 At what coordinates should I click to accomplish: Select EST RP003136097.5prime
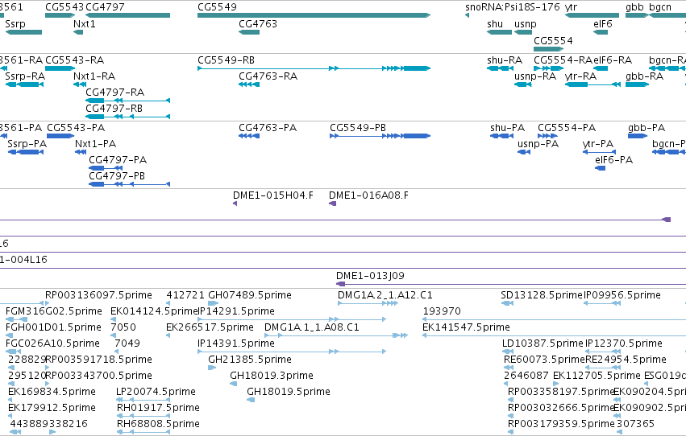[98, 295]
